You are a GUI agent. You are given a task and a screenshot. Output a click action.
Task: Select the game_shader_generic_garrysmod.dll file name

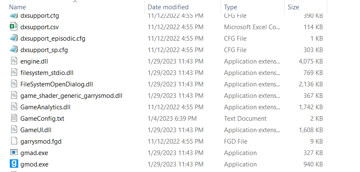[71, 95]
